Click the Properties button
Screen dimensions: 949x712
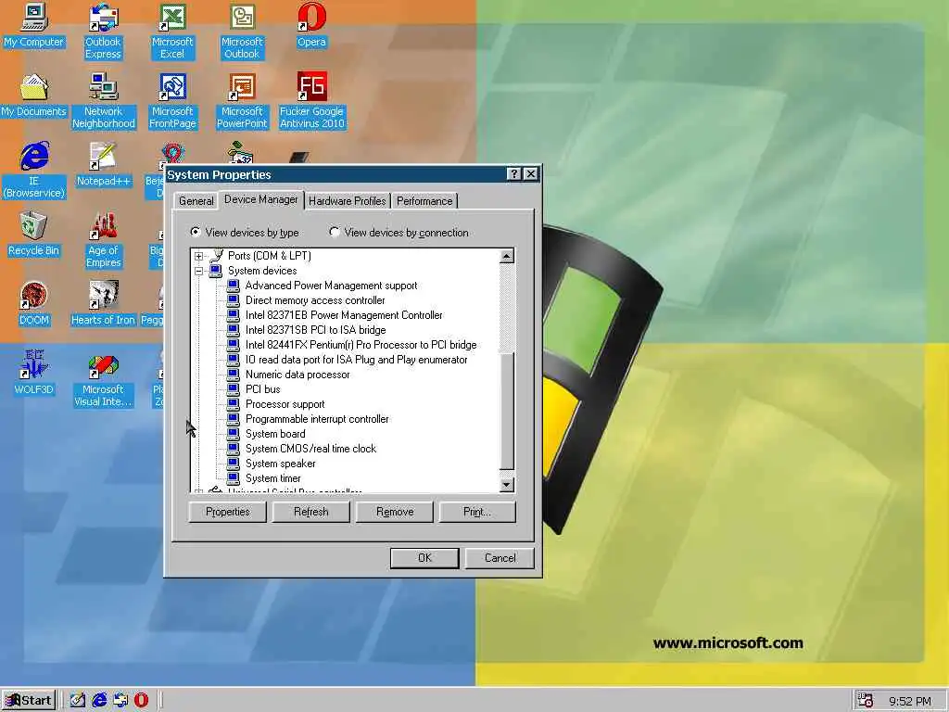[x=228, y=512]
